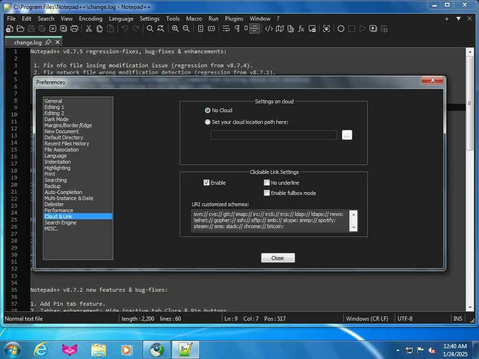Switch to the change.log tab
The image size is (479, 359).
click(x=28, y=43)
